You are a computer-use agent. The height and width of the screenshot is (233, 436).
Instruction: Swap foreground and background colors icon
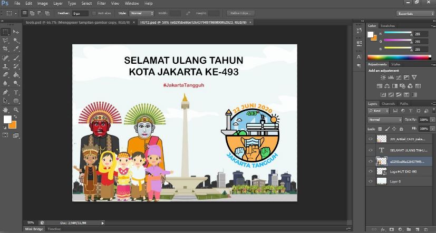coord(15,117)
